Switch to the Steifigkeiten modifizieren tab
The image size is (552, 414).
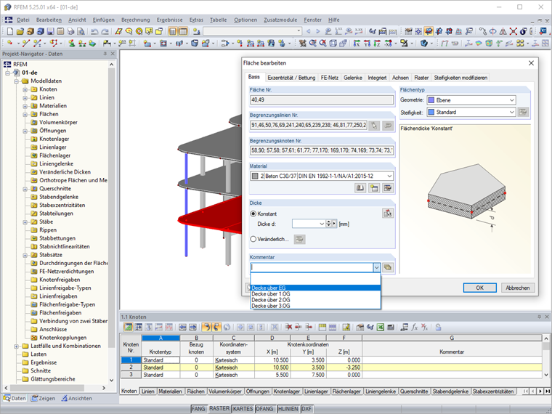point(460,78)
